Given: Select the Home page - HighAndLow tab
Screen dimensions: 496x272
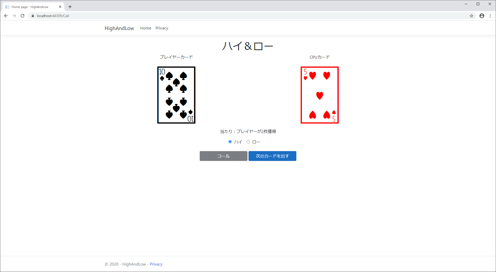Looking at the screenshot, I should pyautogui.click(x=33, y=7).
